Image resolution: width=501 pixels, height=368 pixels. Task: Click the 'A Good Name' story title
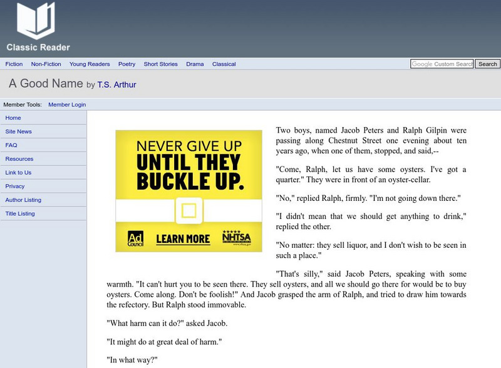coord(46,83)
